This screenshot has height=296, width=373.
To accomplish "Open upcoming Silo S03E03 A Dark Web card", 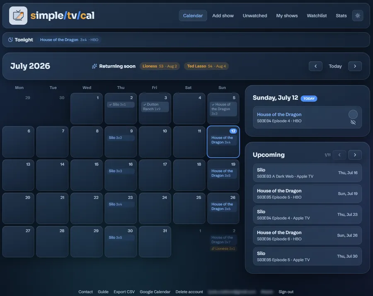I will [307, 173].
